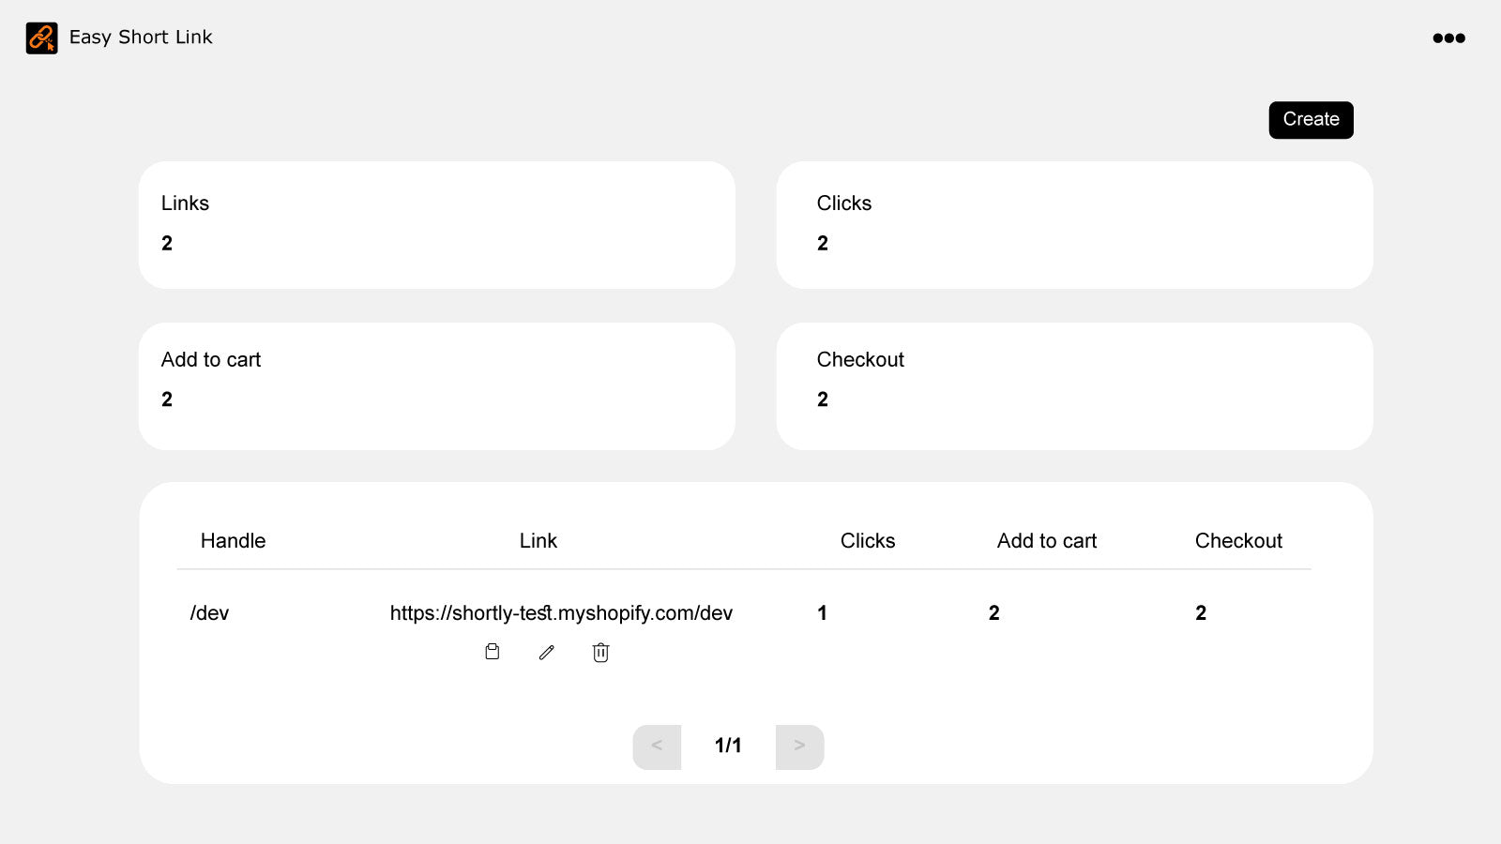Copy the /dev short link to clipboard

tap(492, 652)
